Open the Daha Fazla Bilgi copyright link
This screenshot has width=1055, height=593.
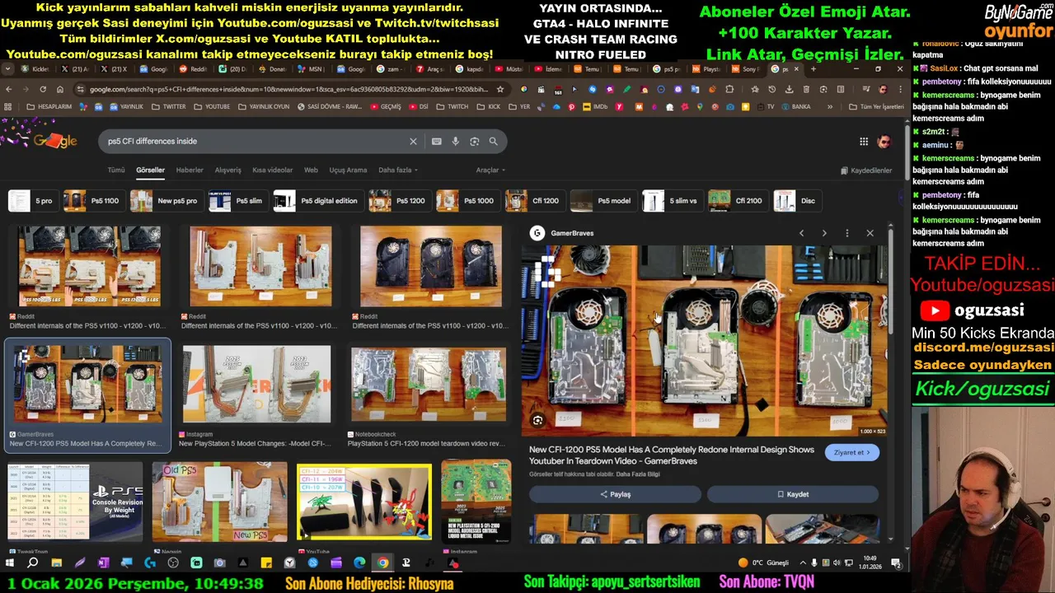pyautogui.click(x=638, y=474)
